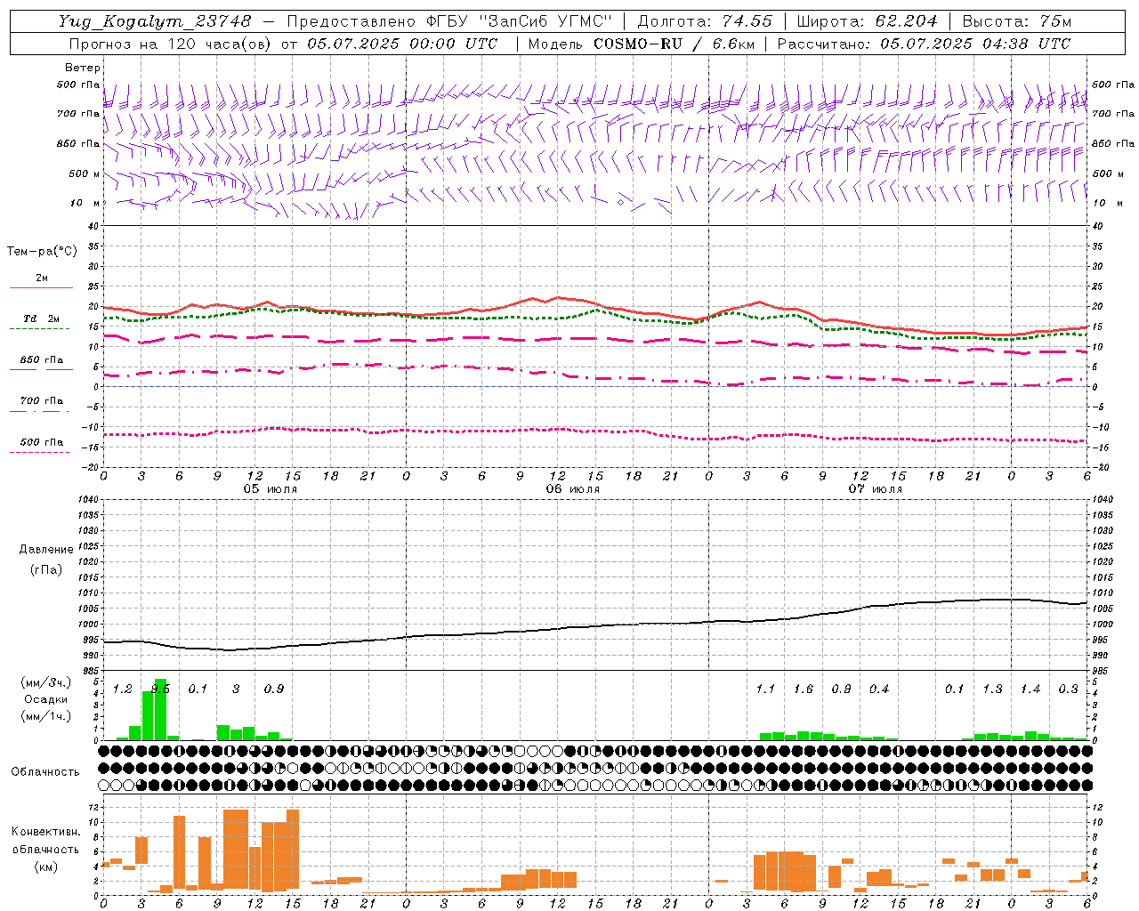
Task: Click the tallest green precipitation bar
Action: tap(160, 709)
